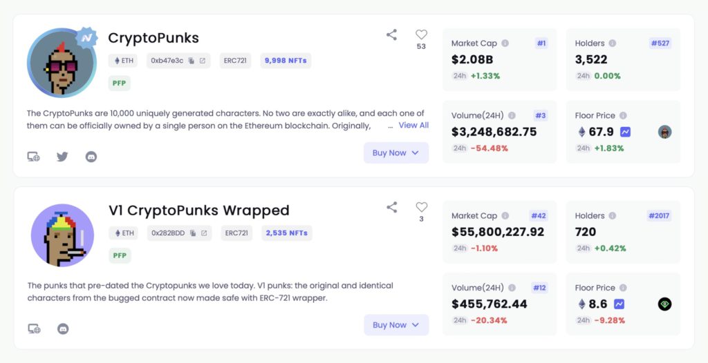Select the PFP tag under CryptoPunks
Screen dimensions: 708x363
click(x=120, y=84)
